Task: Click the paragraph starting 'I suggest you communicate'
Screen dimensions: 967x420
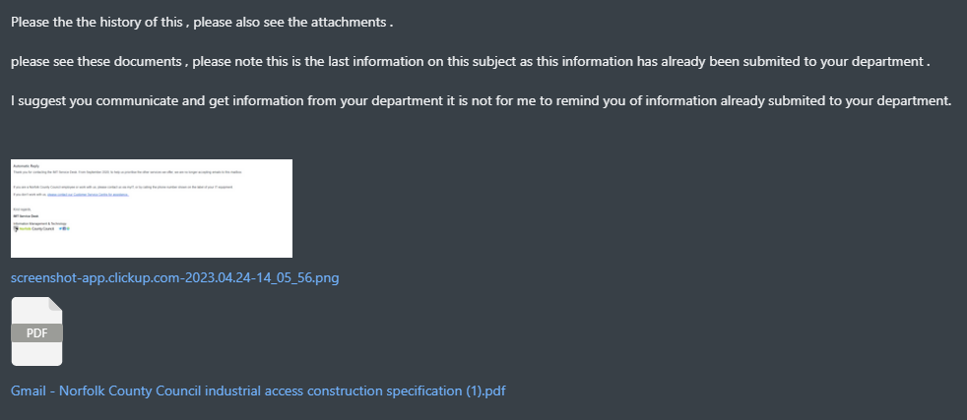Action: pos(481,100)
